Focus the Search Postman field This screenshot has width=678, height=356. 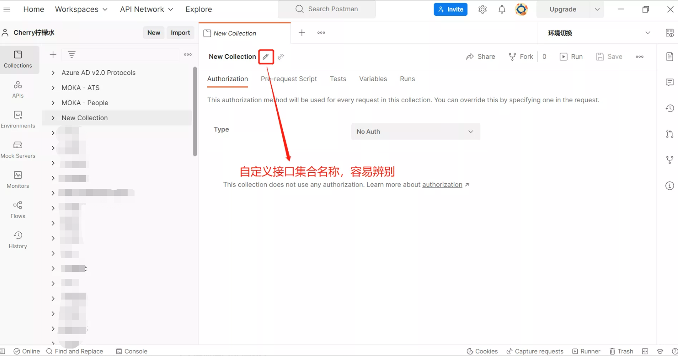coord(327,9)
